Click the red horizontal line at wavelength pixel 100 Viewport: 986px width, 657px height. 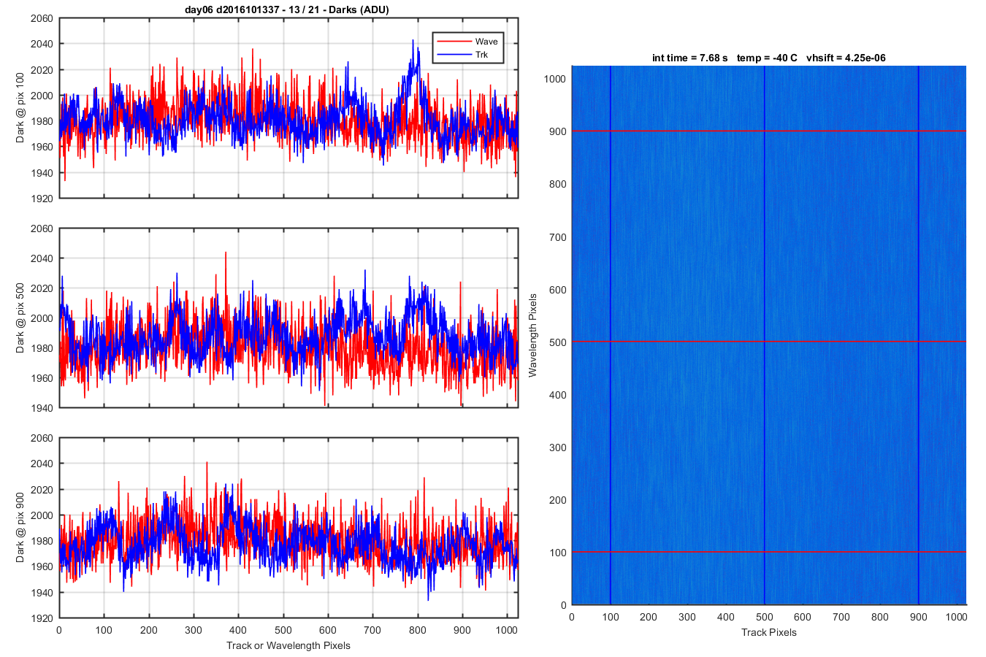(769, 552)
